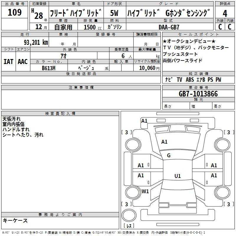Click the 注意事項欄 header

(81, 87)
